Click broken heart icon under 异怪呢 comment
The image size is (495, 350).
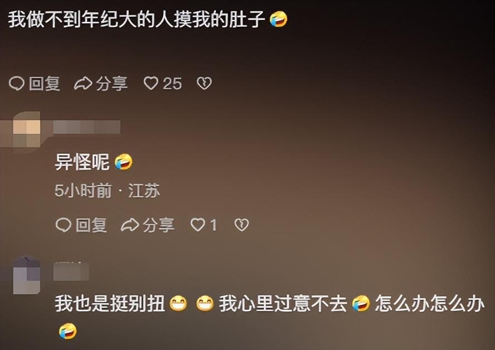[242, 225]
